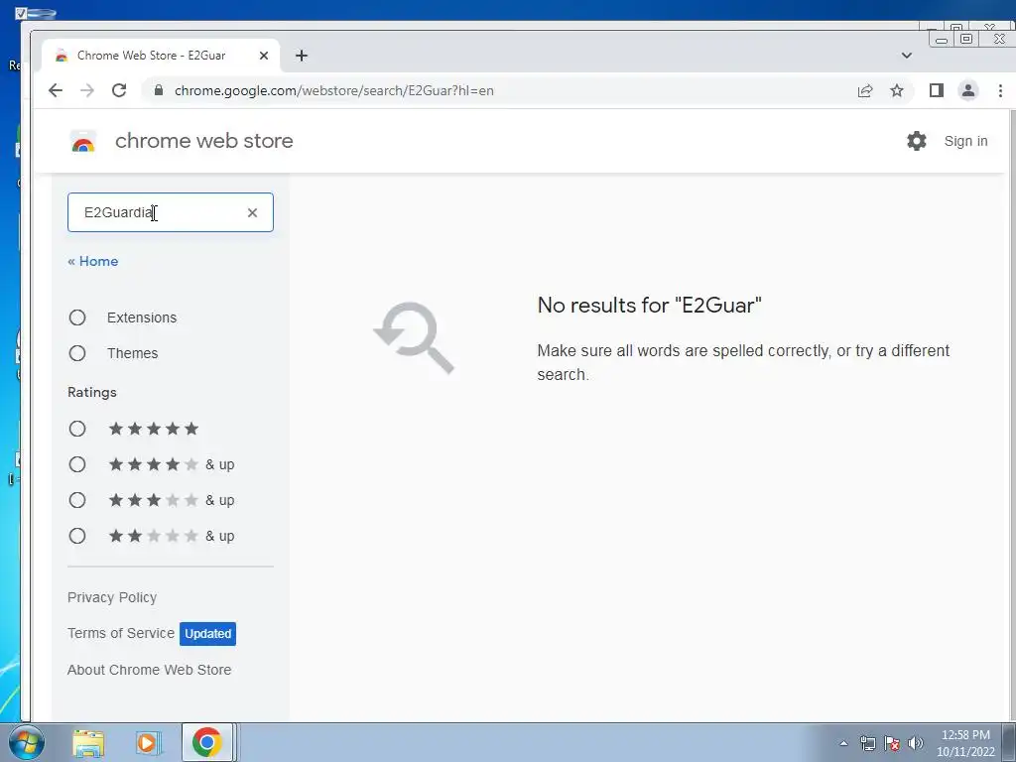Focus the store search field
The image size is (1016, 762).
171,212
